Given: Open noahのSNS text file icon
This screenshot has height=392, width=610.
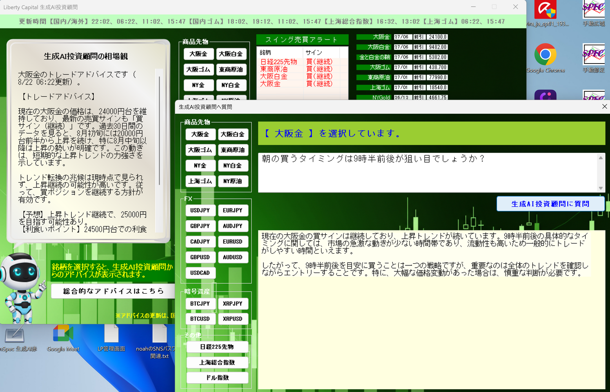Looking at the screenshot, I should (159, 341).
